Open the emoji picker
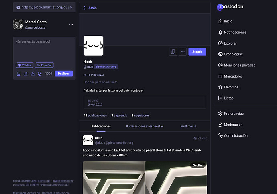The width and height of the screenshot is (277, 194). tap(39, 74)
